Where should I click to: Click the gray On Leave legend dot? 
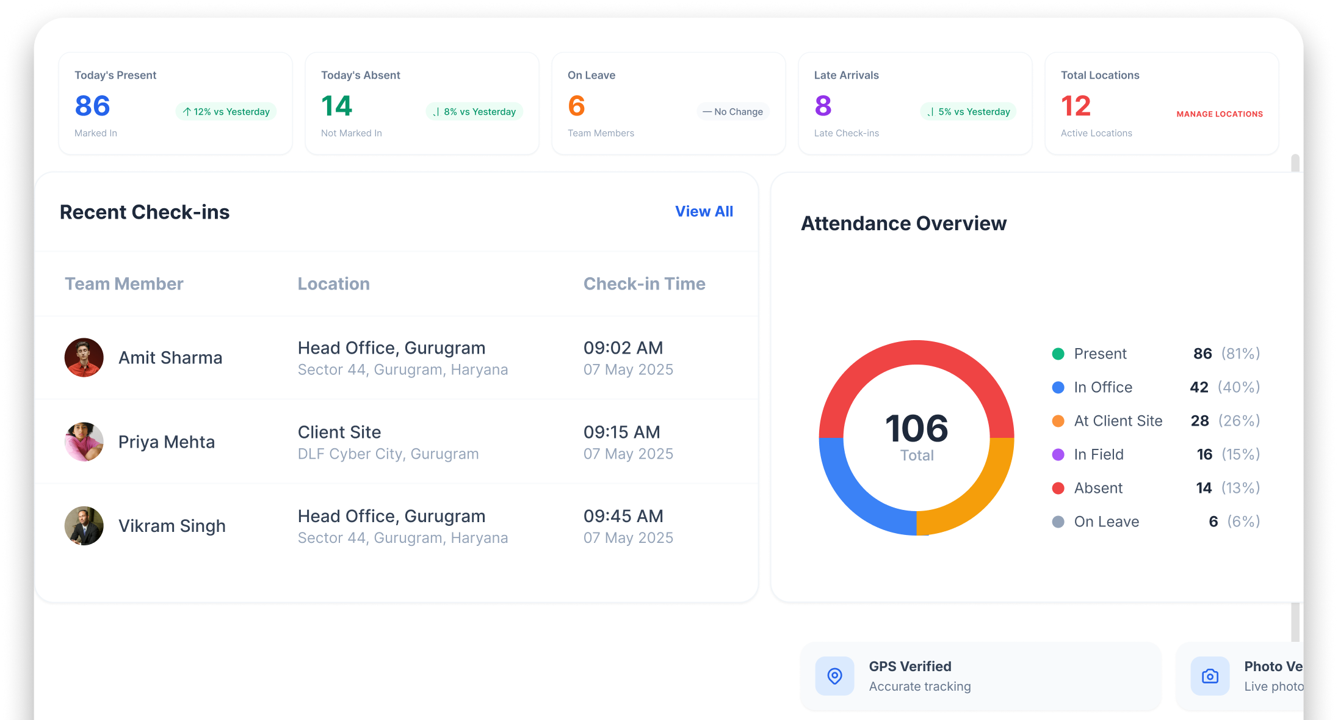(1058, 522)
